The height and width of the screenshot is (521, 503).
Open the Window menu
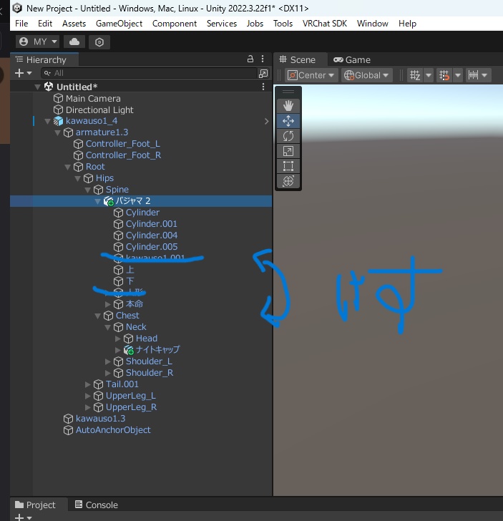click(x=373, y=24)
